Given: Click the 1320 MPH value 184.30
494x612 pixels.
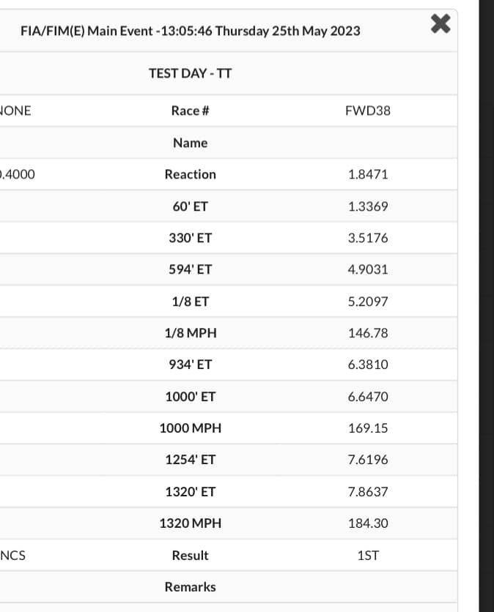Looking at the screenshot, I should (368, 523).
